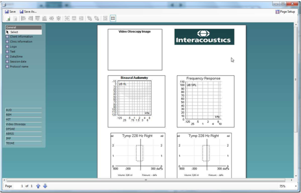Open the 75% zoom dropdown
This screenshot has height=193, width=301.
coord(296,186)
